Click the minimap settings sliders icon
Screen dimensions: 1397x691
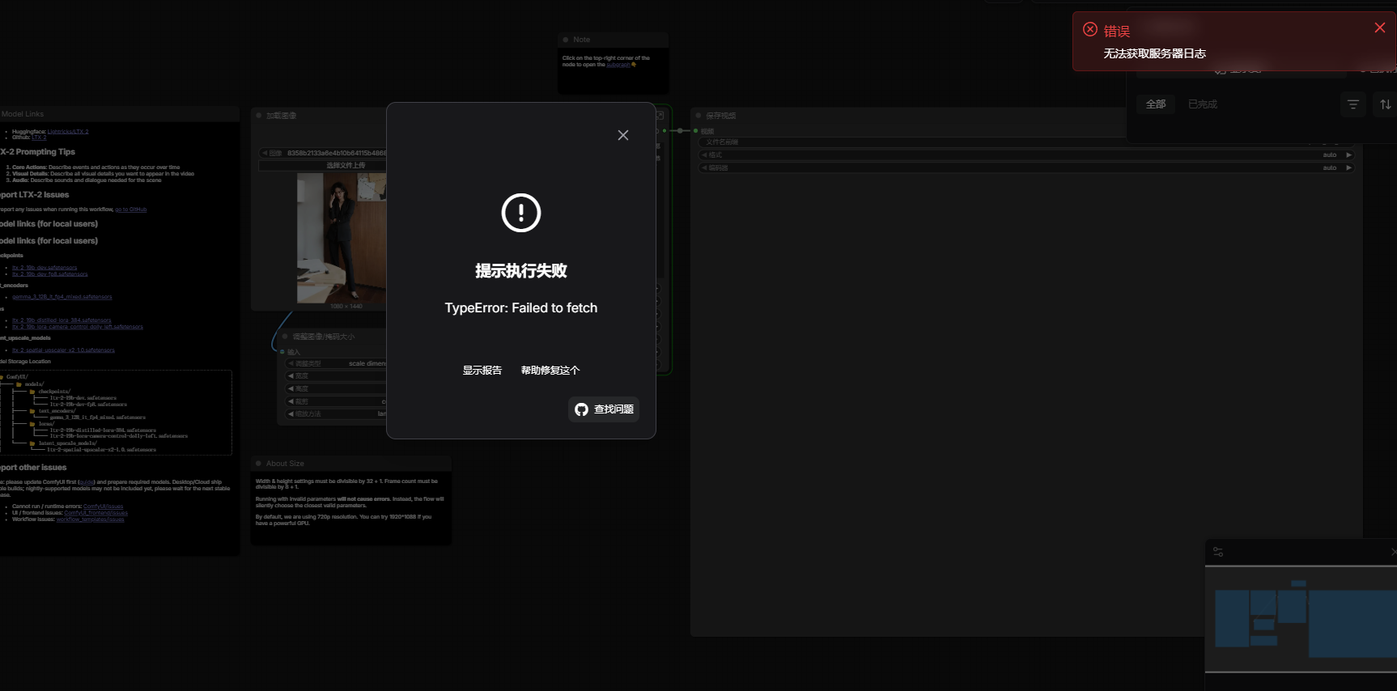tap(1218, 552)
